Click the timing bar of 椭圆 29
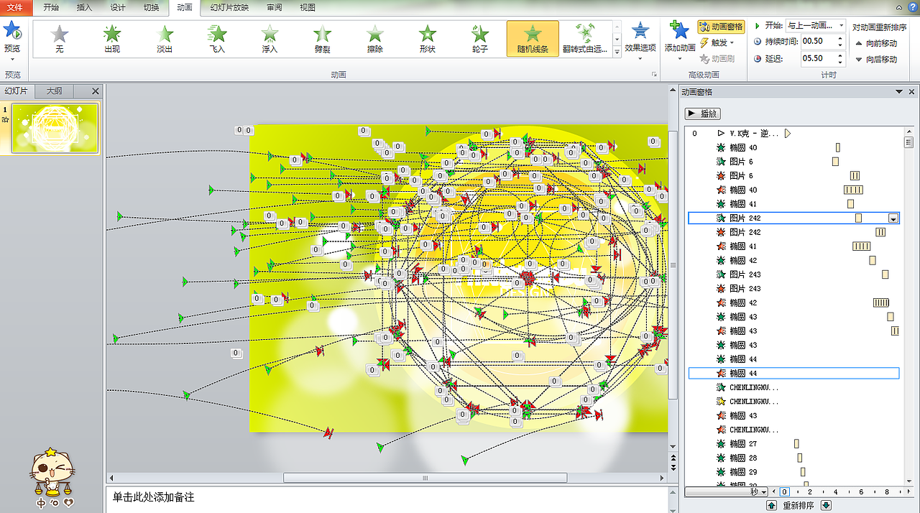 (x=803, y=472)
